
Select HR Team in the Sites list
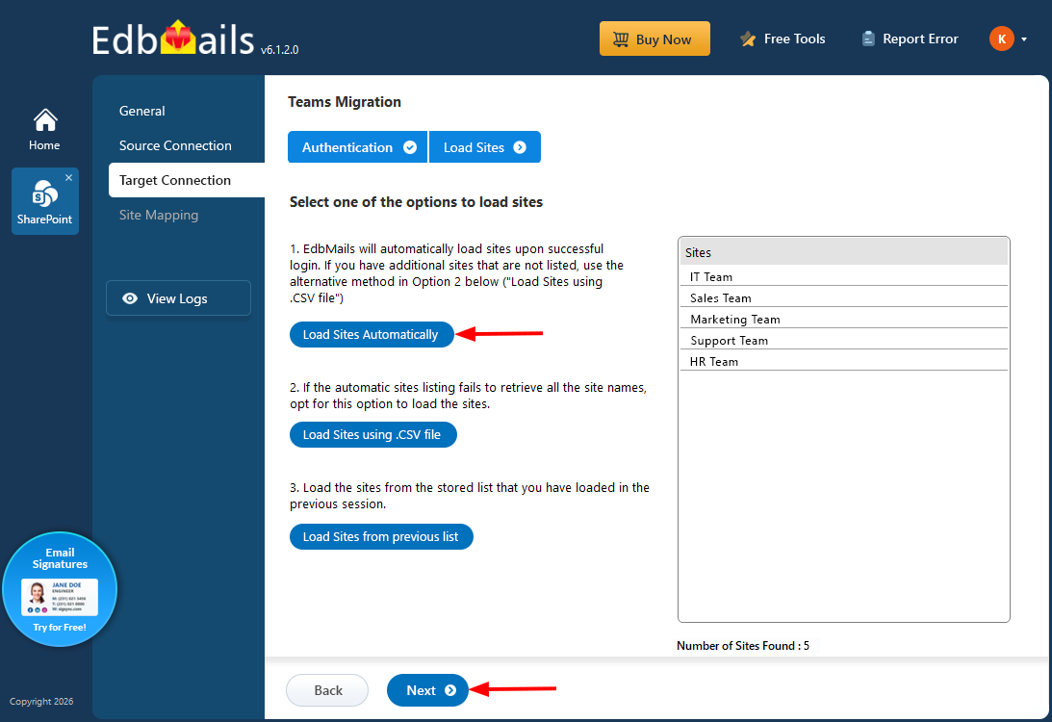pyautogui.click(x=843, y=361)
